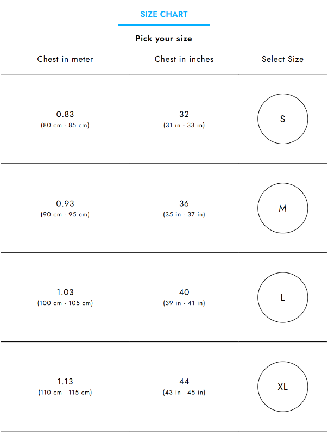The width and height of the screenshot is (328, 435).
Task: Click the 0.93 meter chest value
Action: (x=65, y=203)
